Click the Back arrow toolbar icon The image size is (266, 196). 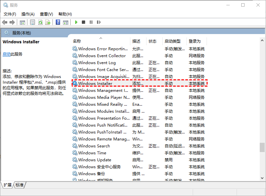click(5, 22)
